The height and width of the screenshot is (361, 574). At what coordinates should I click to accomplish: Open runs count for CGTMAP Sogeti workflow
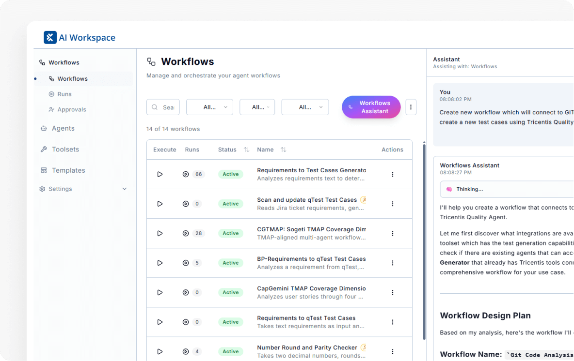point(193,233)
